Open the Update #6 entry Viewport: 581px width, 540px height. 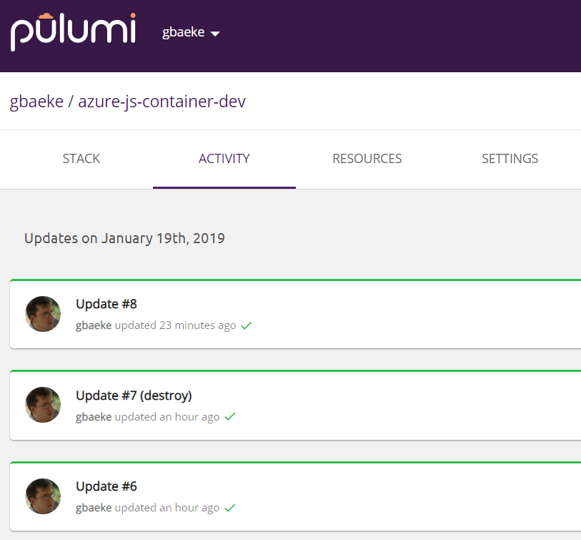106,486
